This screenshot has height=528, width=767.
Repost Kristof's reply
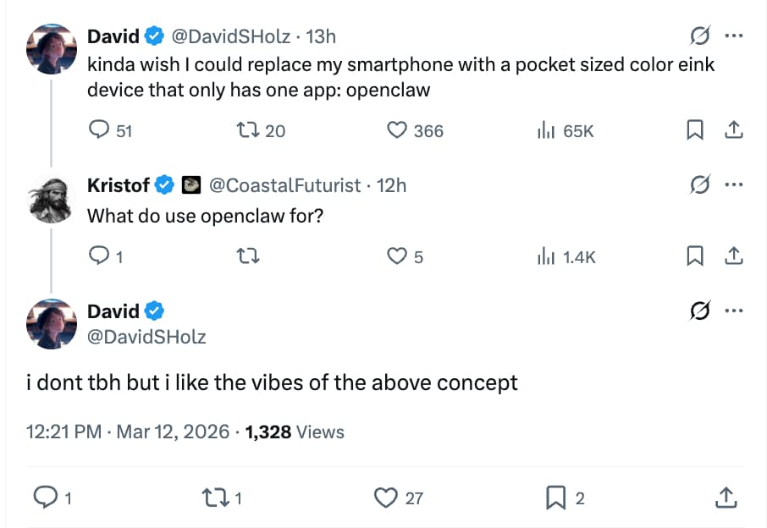246,256
